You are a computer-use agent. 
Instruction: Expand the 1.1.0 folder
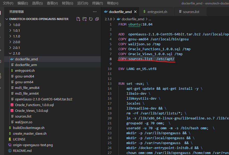click(10, 36)
